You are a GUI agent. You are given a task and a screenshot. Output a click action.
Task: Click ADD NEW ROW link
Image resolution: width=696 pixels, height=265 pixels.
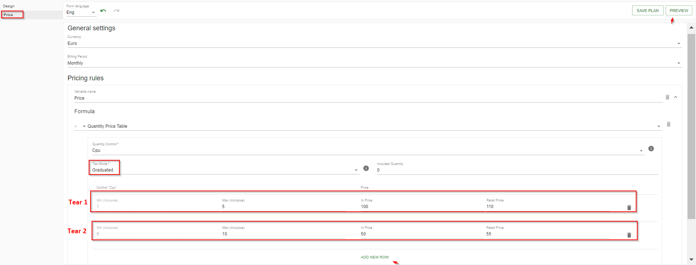point(374,257)
